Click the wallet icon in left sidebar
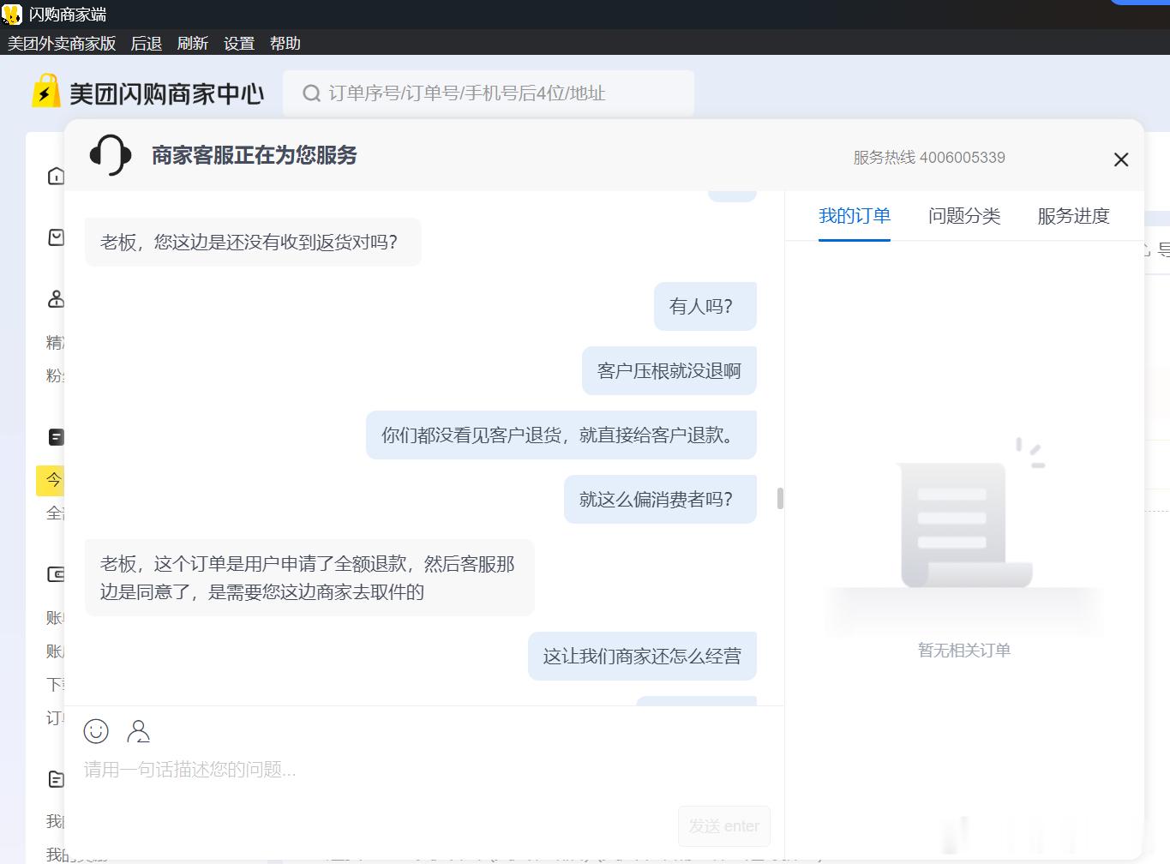Screen dimensions: 1170x864 (x=56, y=574)
